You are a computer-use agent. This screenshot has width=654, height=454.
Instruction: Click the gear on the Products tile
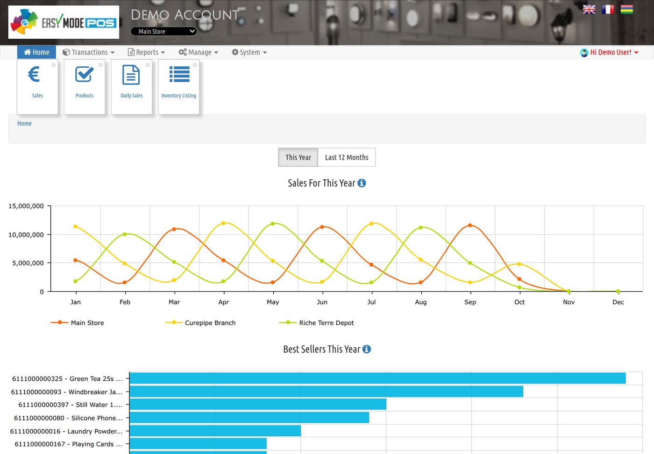click(x=100, y=65)
